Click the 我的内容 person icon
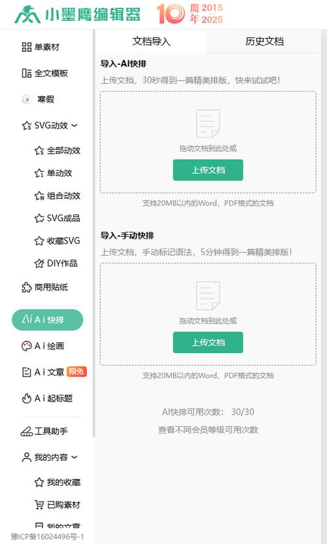Viewport: 327px width, 544px height. coord(27,457)
